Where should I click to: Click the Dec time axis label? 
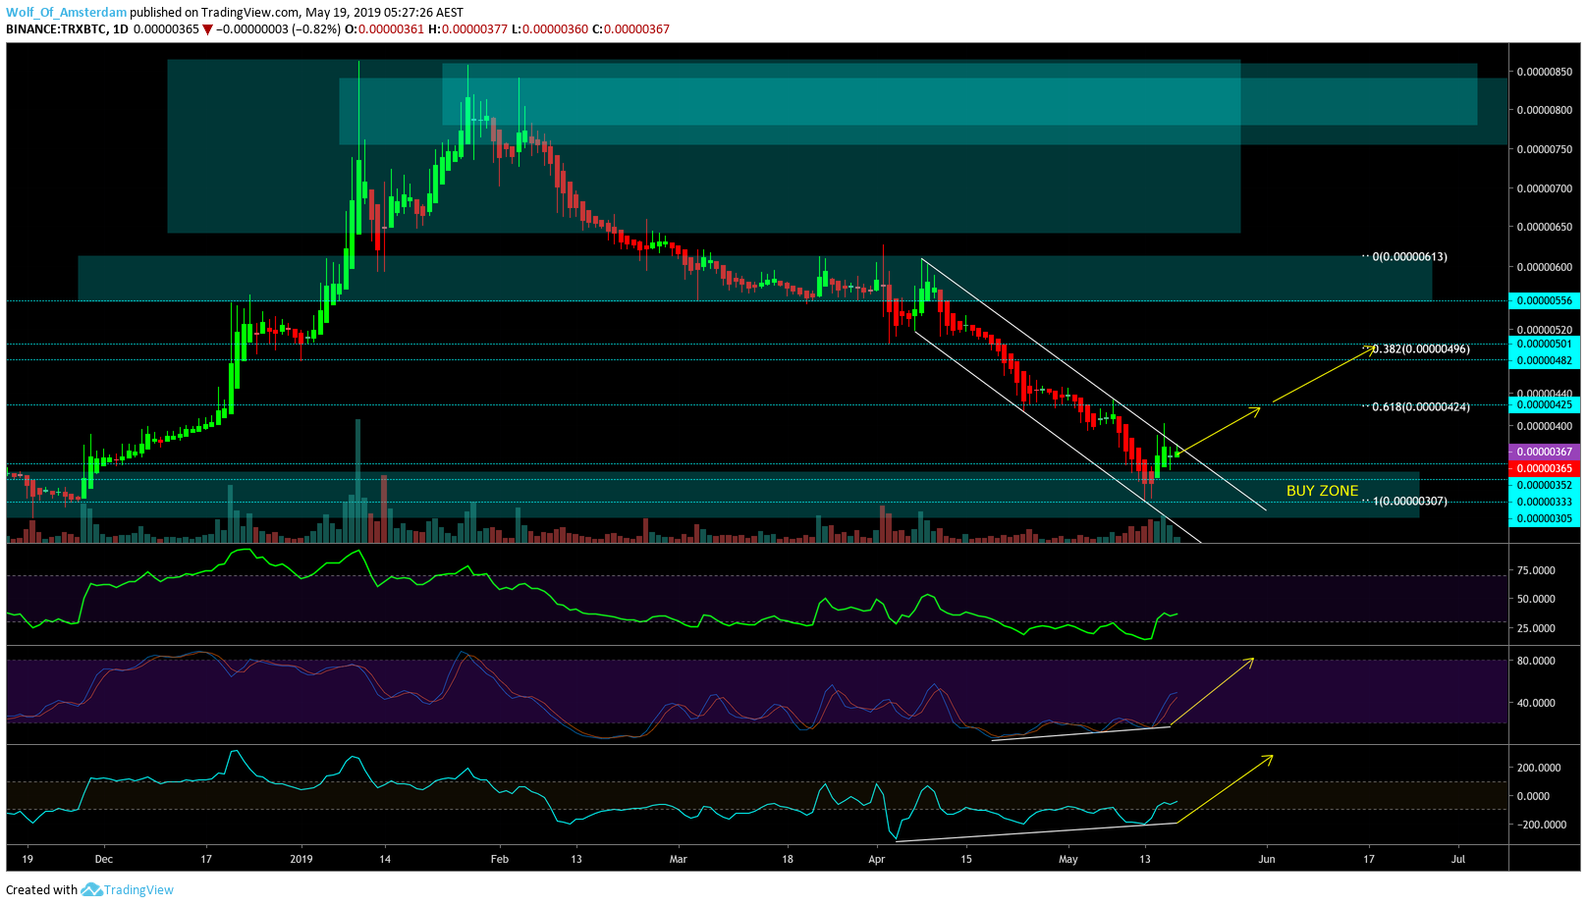pos(104,859)
